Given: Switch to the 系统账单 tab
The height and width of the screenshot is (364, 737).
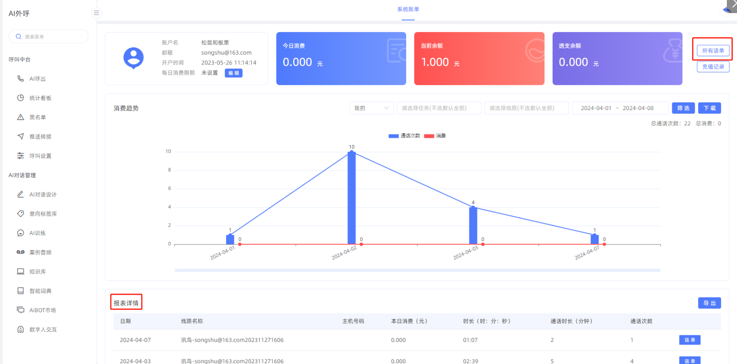Looking at the screenshot, I should click(408, 9).
